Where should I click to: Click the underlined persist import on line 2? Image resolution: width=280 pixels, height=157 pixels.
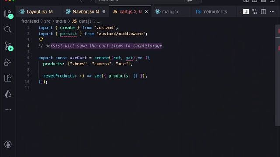pyautogui.click(x=69, y=34)
